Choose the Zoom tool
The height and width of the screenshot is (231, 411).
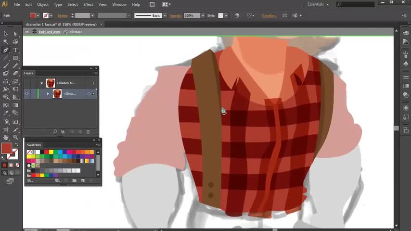[15, 137]
